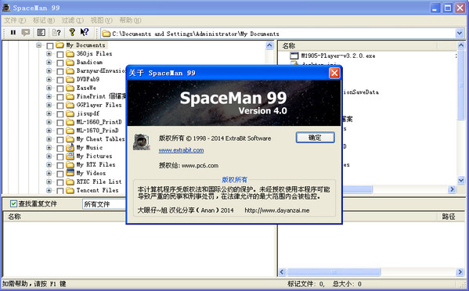Expand the DVDFab9 tree node
Image resolution: width=469 pixels, height=291 pixels.
click(49, 79)
